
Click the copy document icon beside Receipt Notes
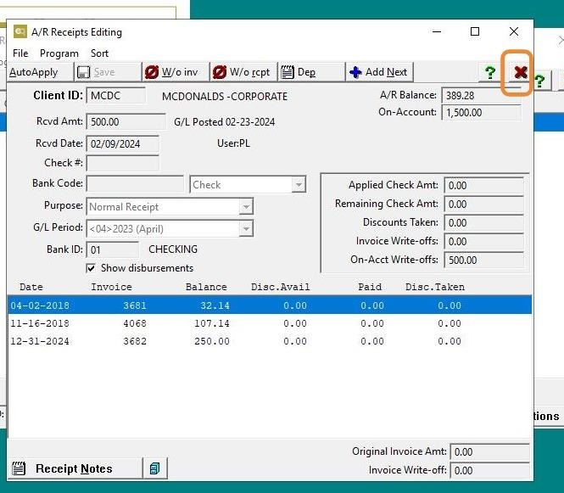pos(155,468)
